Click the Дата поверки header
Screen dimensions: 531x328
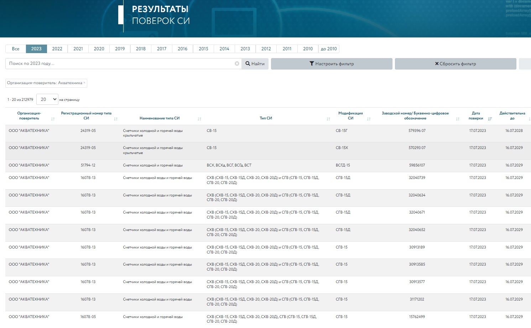point(476,116)
